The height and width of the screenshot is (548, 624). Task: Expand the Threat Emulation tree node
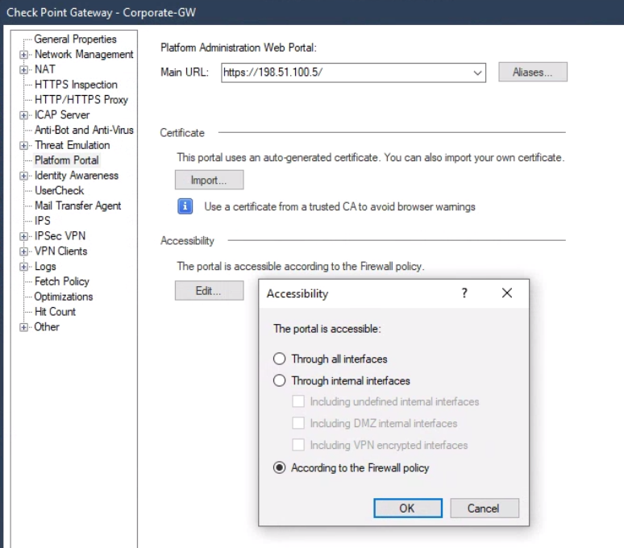(24, 146)
